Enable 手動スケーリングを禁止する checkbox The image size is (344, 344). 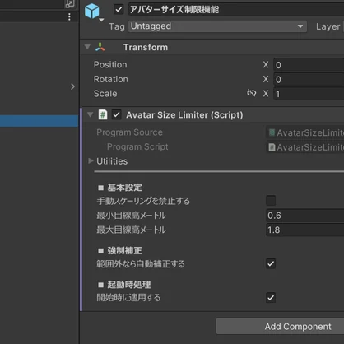tap(271, 201)
